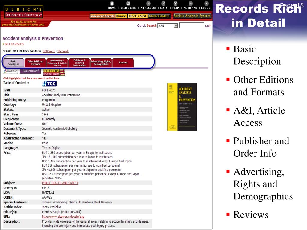Open the elsevier.nl/locate/aap URL link
This screenshot has height=230, width=307.
point(63,217)
